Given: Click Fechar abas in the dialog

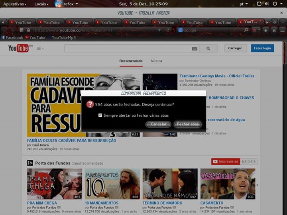Looking at the screenshot, I should click(x=188, y=124).
